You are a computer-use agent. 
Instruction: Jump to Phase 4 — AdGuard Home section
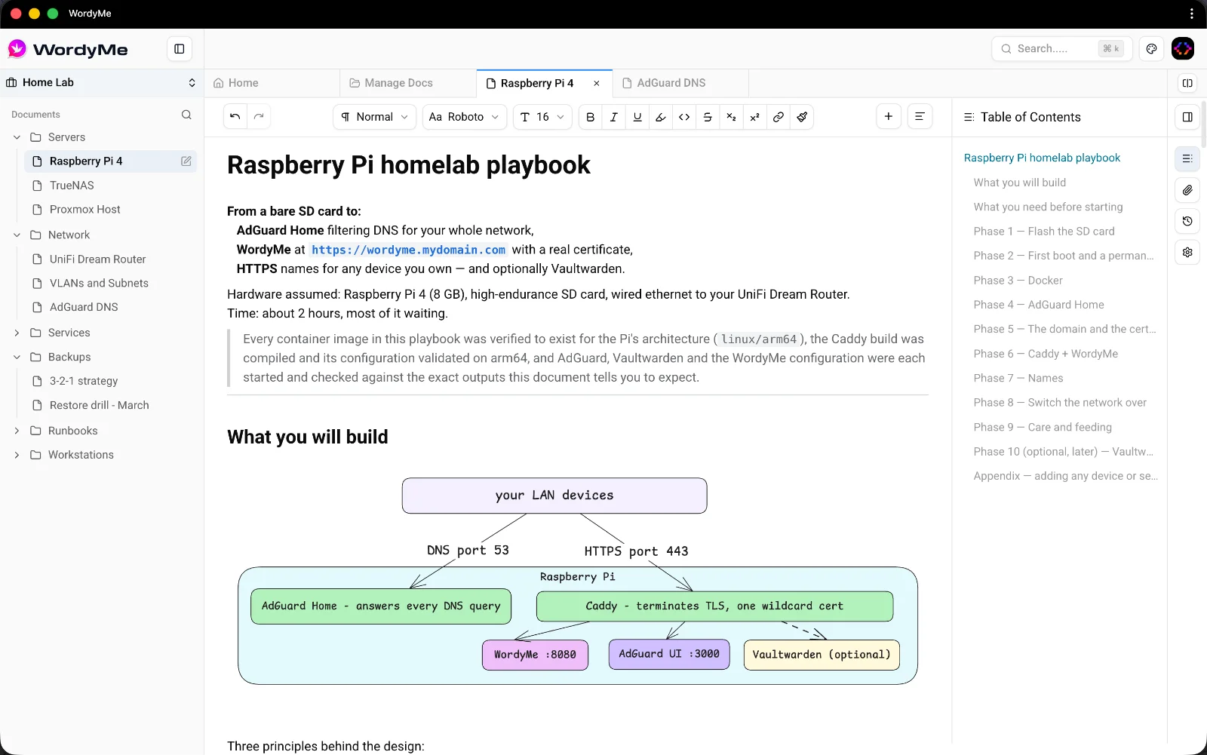click(x=1039, y=305)
